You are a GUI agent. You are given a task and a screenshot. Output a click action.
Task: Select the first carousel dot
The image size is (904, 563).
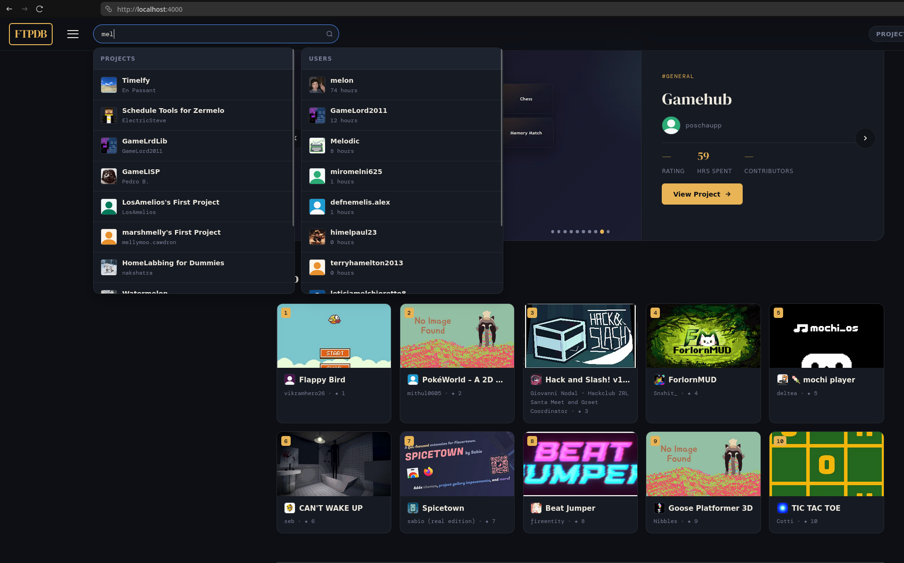tap(552, 231)
